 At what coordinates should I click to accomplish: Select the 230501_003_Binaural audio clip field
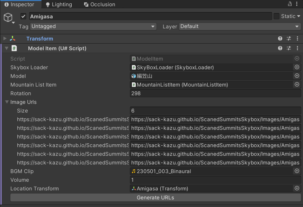tap(212, 171)
